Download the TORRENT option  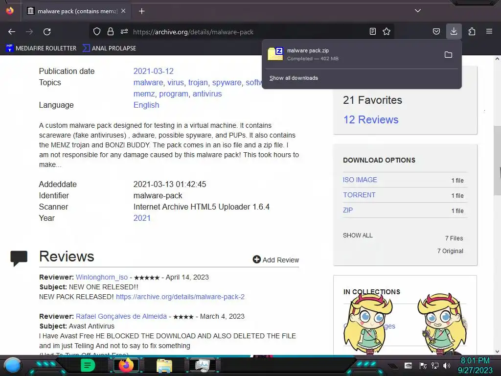point(359,195)
